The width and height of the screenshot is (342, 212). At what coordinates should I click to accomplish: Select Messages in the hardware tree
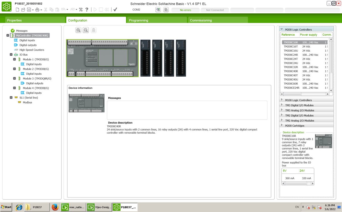pos(22,31)
